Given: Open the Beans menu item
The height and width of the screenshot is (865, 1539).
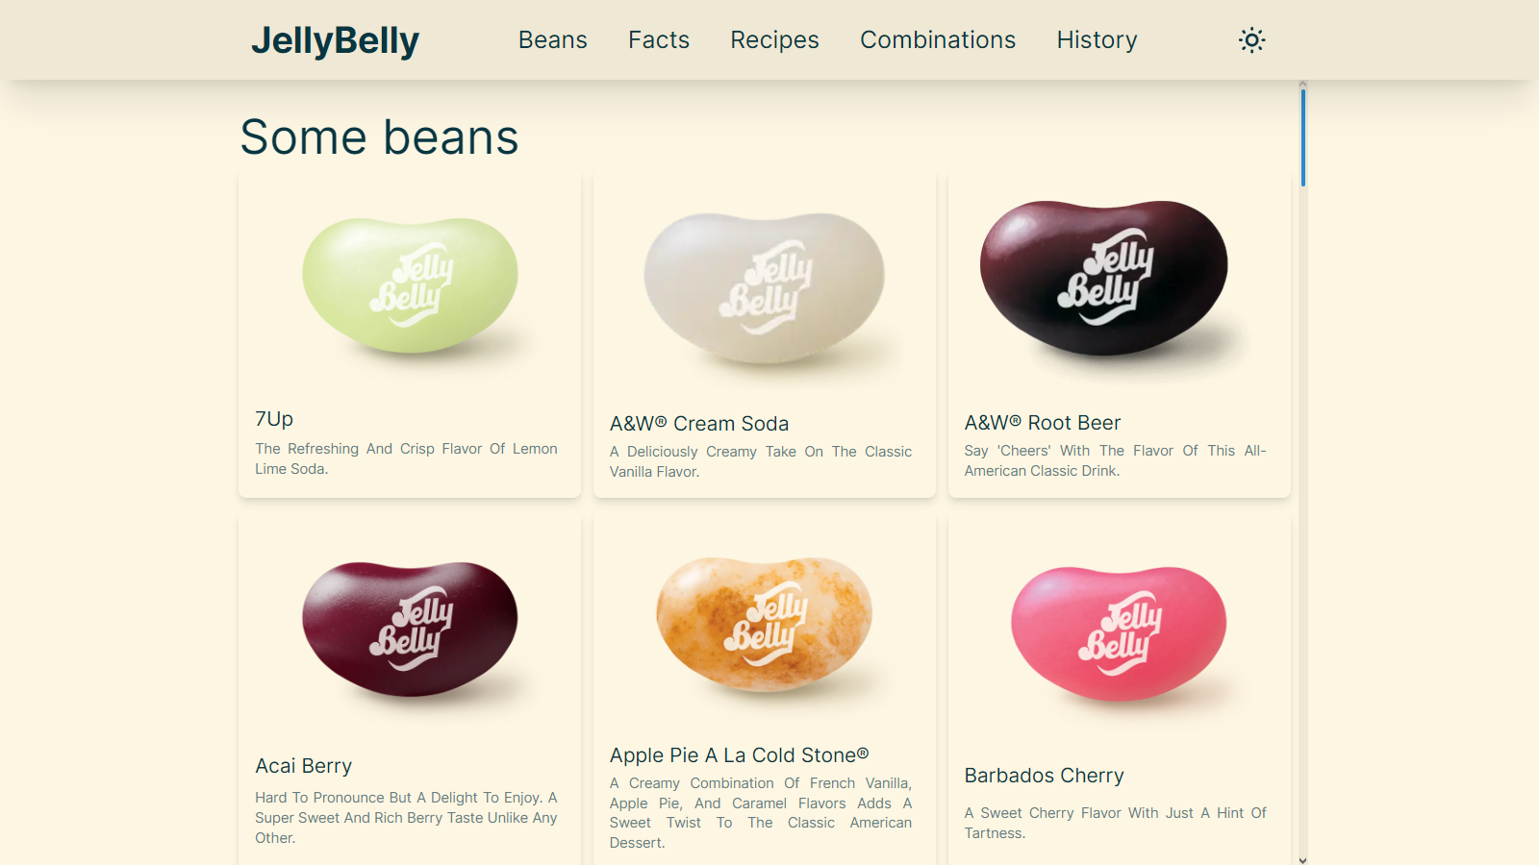Looking at the screenshot, I should tap(552, 40).
